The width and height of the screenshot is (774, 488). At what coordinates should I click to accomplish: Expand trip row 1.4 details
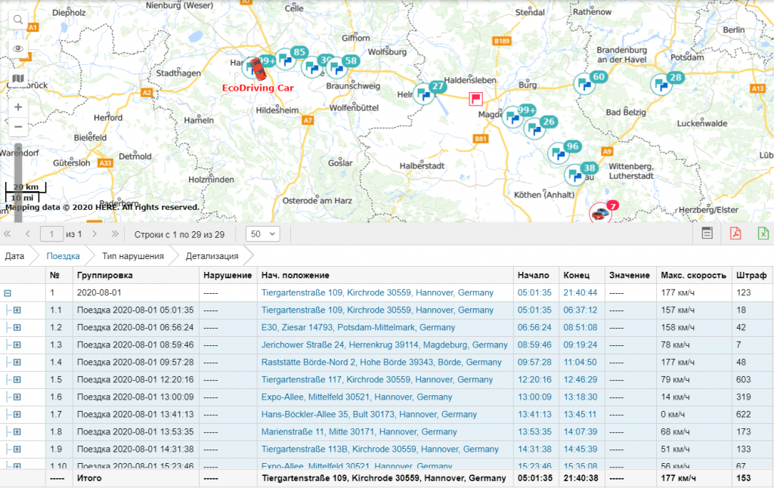[17, 362]
